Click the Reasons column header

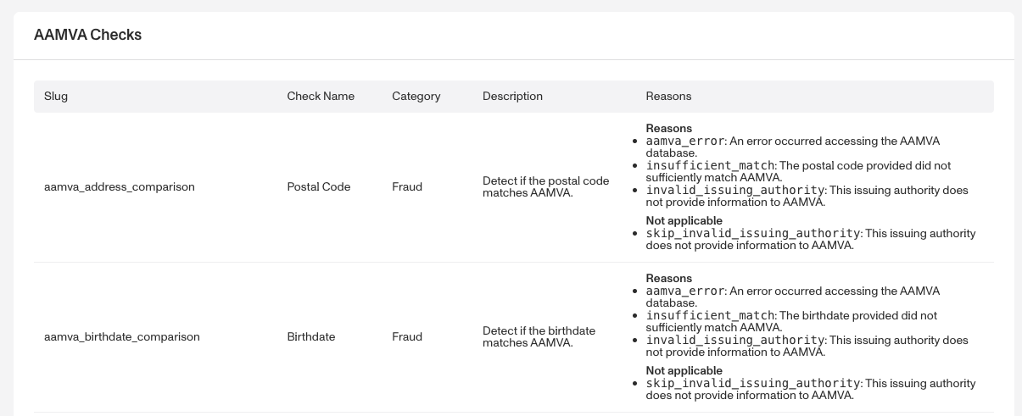[668, 97]
